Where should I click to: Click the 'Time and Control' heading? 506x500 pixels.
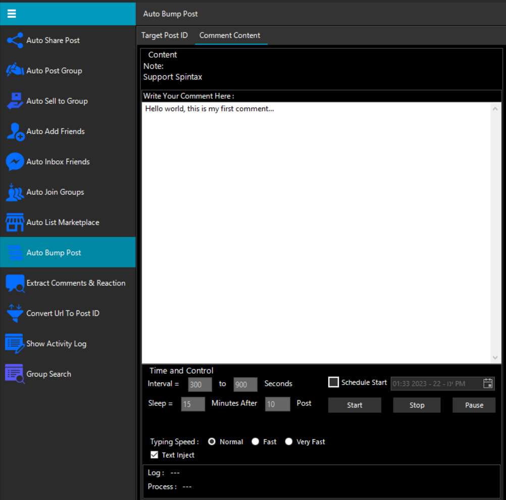pyautogui.click(x=181, y=371)
